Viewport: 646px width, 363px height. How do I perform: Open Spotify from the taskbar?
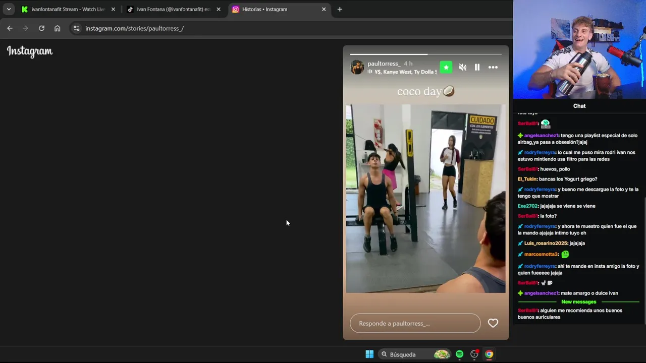click(x=459, y=354)
